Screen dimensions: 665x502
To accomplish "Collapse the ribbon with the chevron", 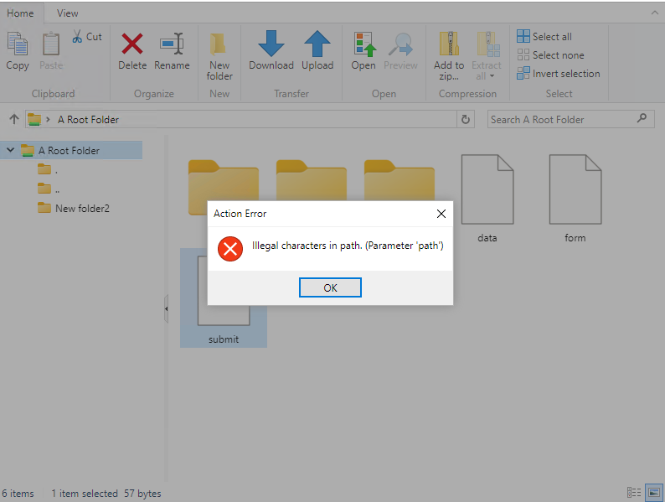I will (654, 13).
